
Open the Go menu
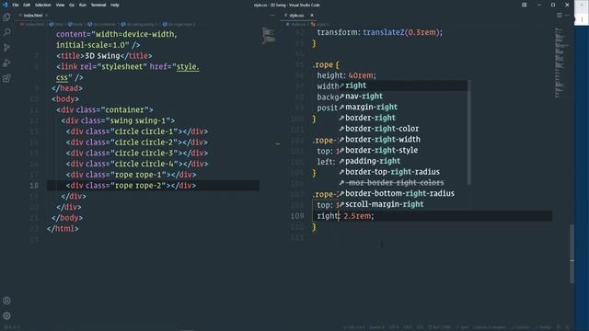click(x=72, y=5)
